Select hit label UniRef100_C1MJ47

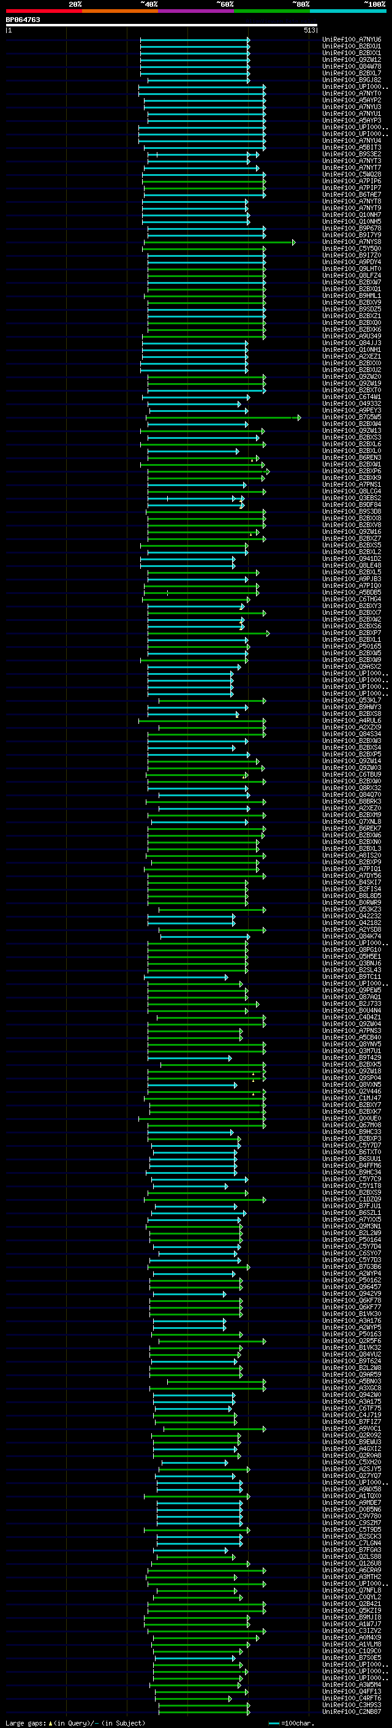coord(352,1098)
